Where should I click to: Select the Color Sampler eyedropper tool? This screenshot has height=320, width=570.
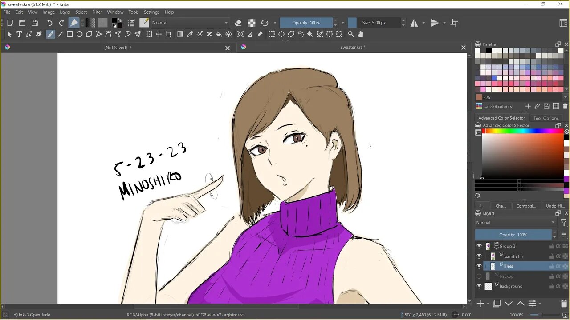(x=190, y=34)
